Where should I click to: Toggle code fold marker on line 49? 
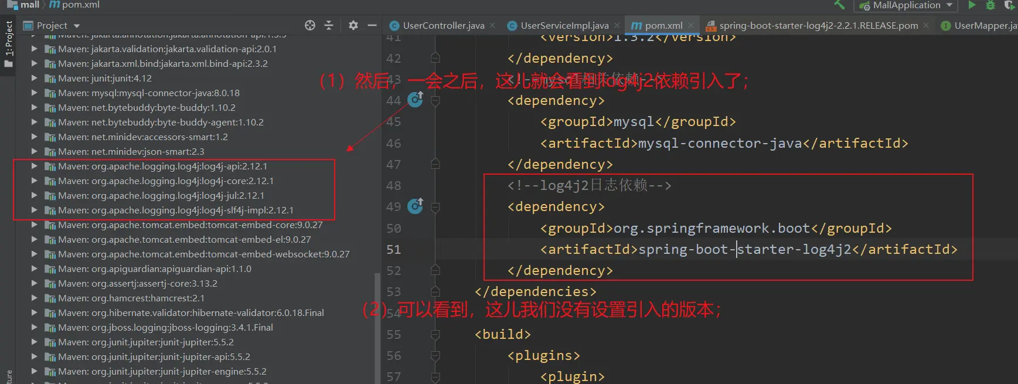(x=435, y=207)
